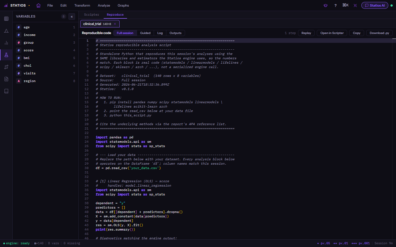Click n=140 in the status bar
This screenshot has width=396, height=247.
click(39, 243)
